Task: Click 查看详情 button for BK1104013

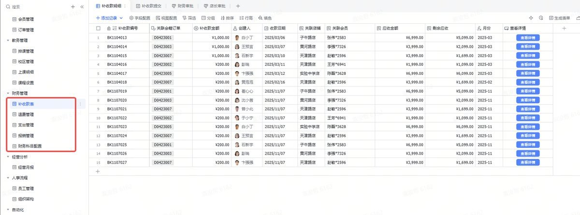Action: pos(528,37)
